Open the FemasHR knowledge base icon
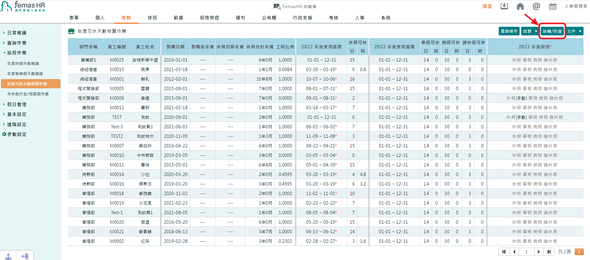This screenshot has height=260, width=590. [277, 6]
